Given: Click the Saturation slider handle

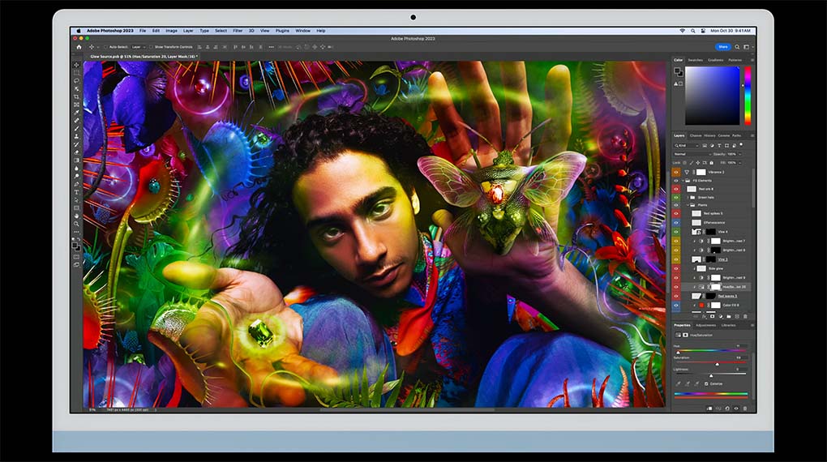Looking at the screenshot, I should pos(717,364).
